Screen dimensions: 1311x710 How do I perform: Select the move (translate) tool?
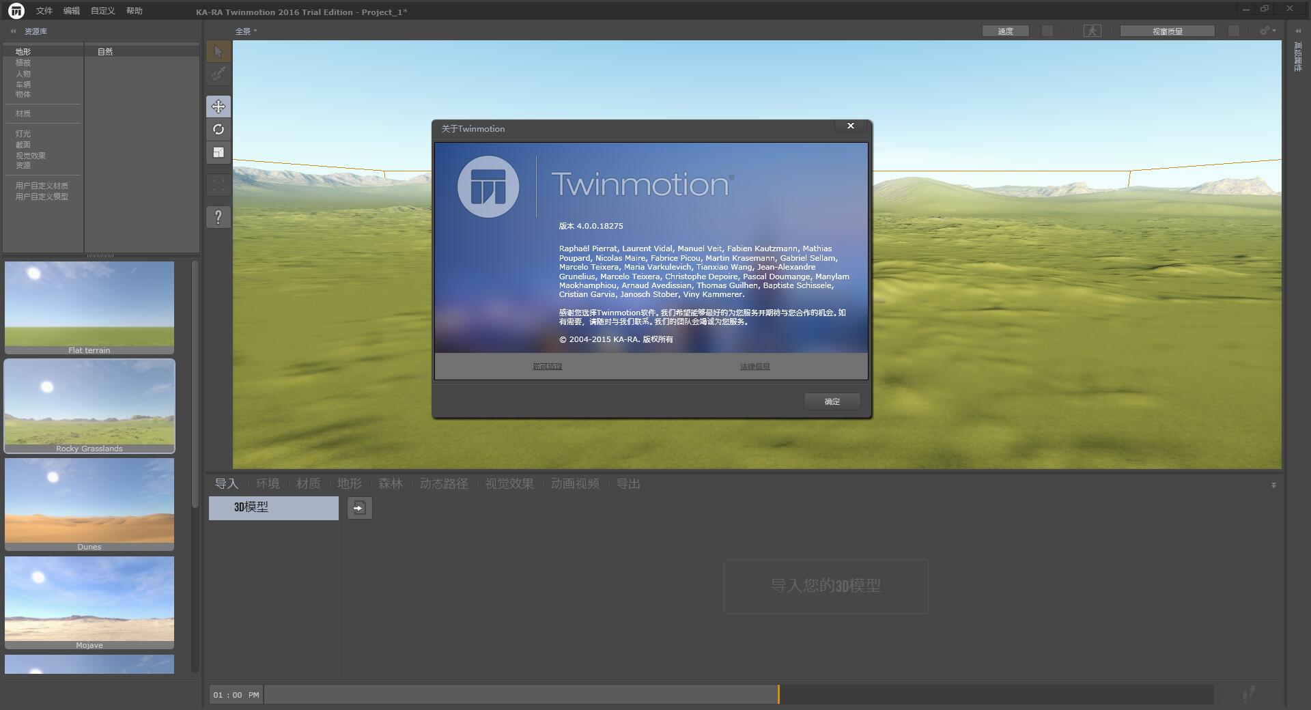[218, 106]
